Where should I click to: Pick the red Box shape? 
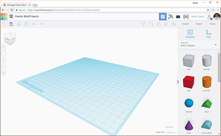189,82
